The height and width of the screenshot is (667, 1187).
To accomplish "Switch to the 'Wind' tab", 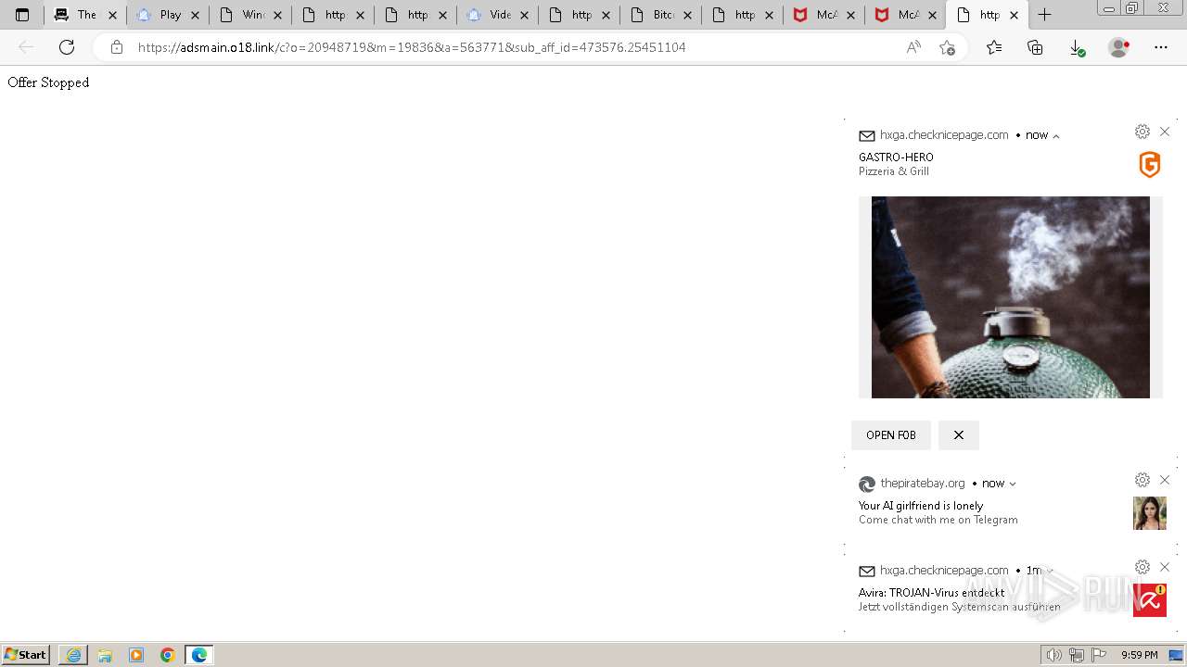I will point(250,15).
